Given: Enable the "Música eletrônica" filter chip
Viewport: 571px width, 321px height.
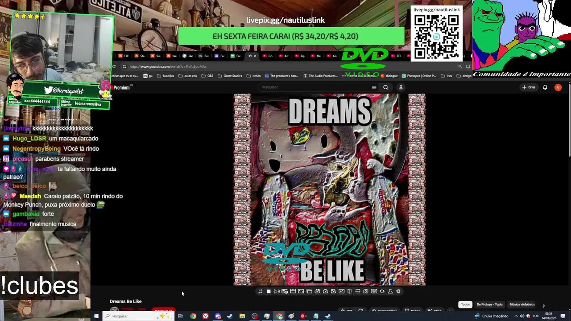Looking at the screenshot, I should click(x=522, y=305).
